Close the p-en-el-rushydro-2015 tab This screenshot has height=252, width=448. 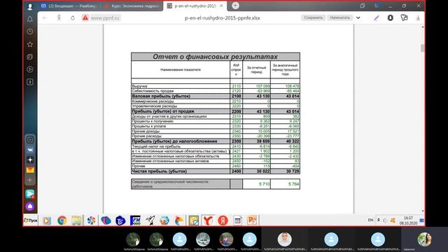coord(221,6)
